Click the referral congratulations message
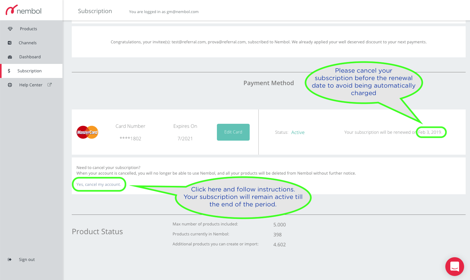 point(269,42)
